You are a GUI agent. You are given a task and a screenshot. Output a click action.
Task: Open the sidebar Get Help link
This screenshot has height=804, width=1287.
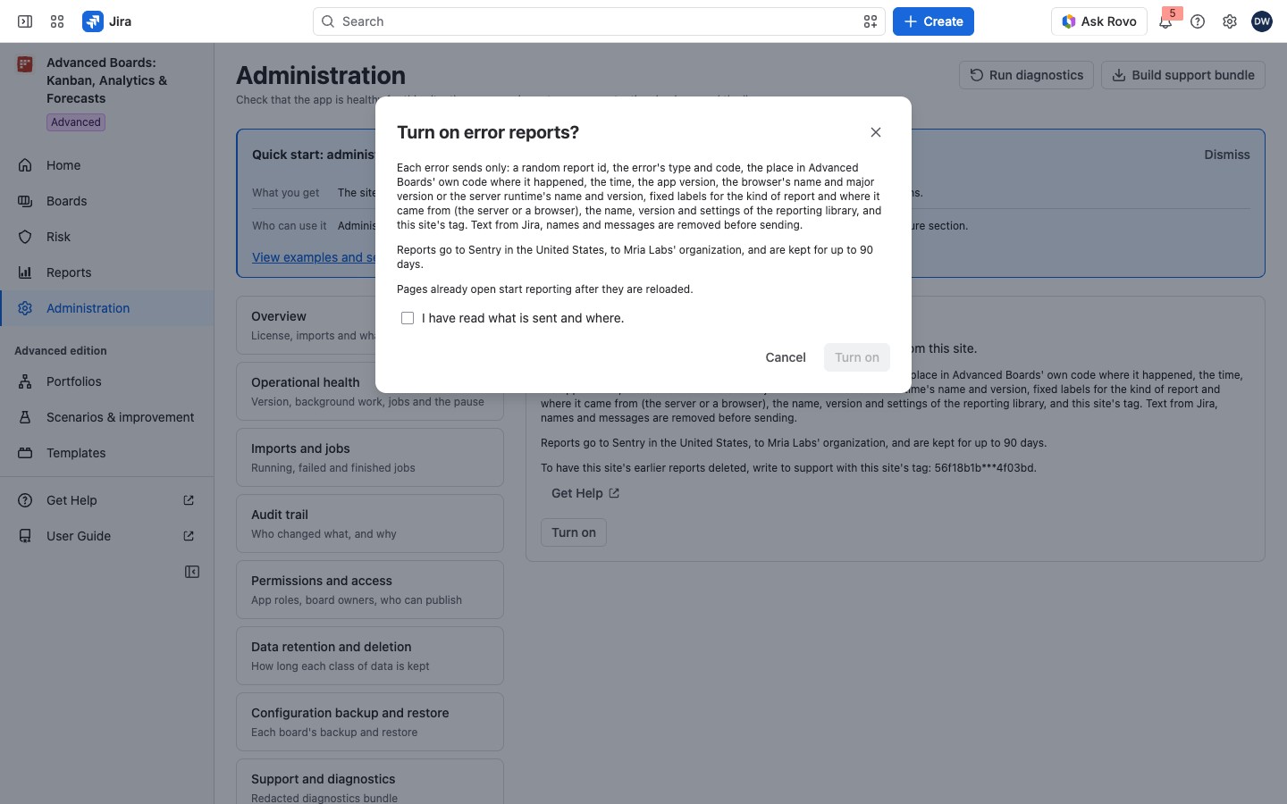tap(107, 500)
